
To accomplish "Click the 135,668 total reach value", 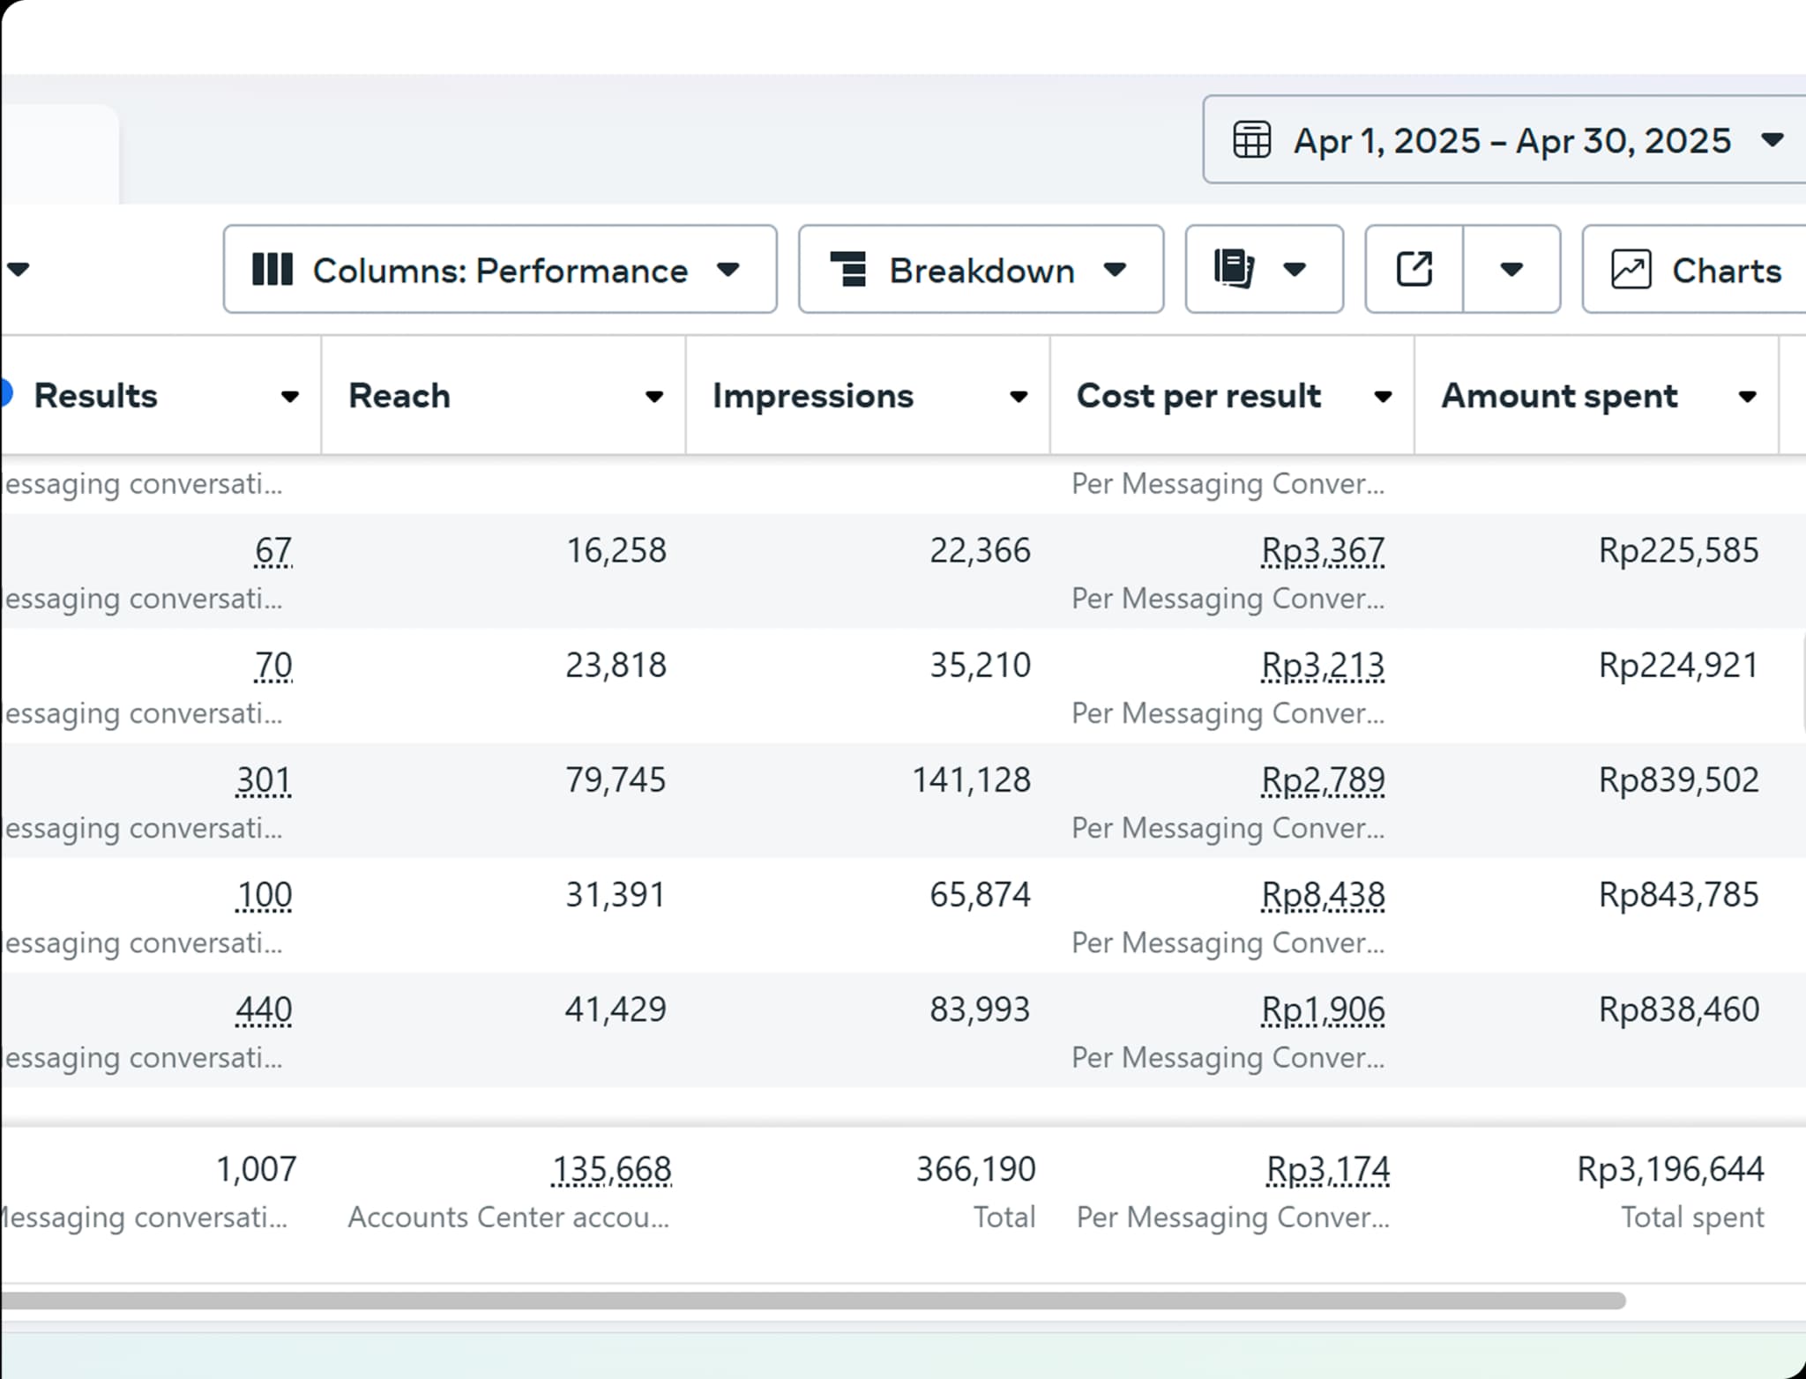I will point(611,1170).
